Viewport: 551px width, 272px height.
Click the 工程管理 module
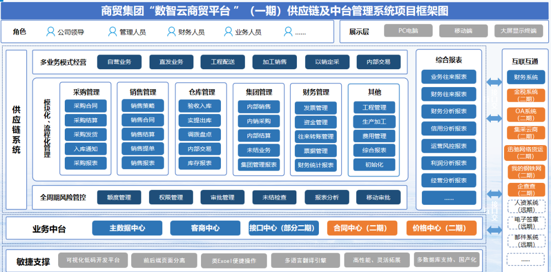click(374, 107)
